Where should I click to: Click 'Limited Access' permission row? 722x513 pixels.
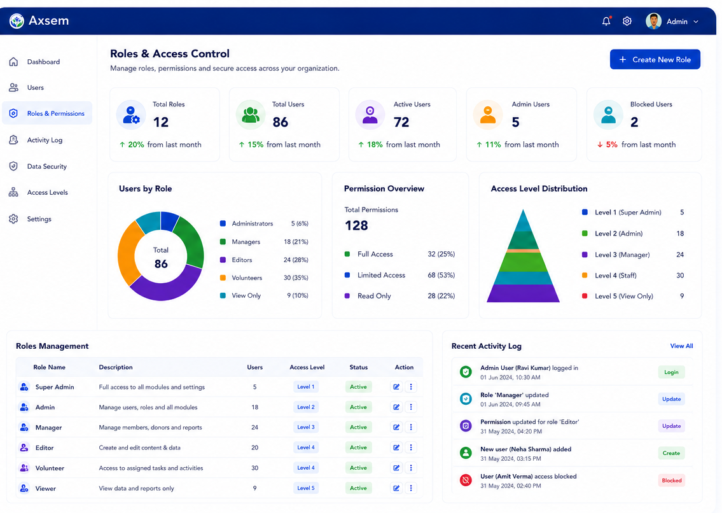(x=399, y=275)
